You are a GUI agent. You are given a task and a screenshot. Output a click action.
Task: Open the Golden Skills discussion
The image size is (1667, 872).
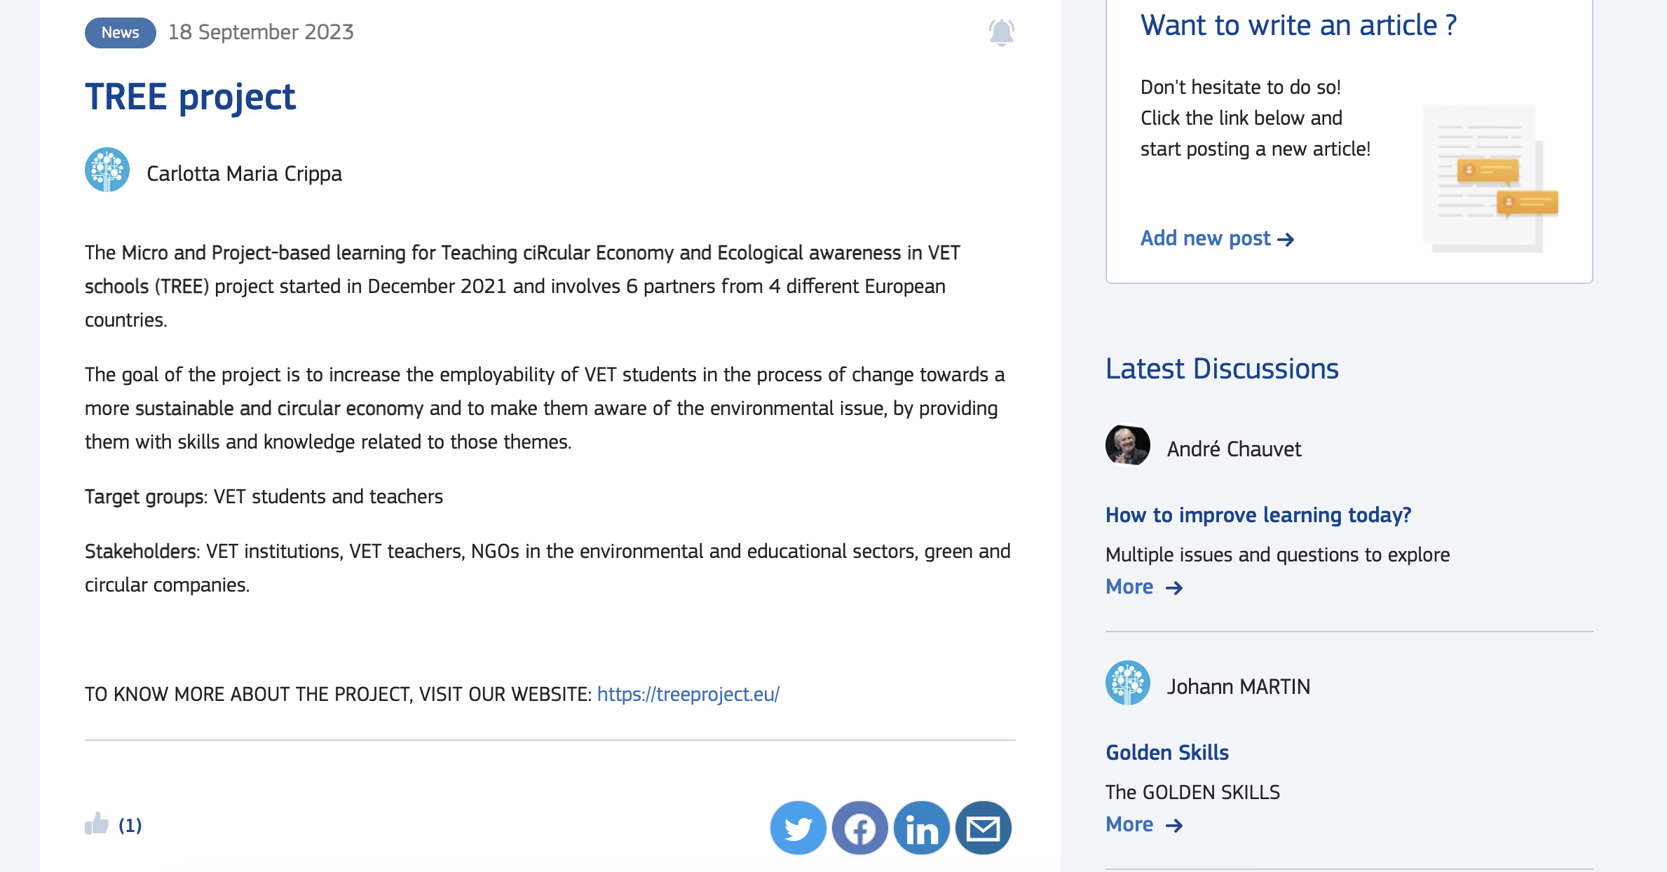(x=1166, y=753)
